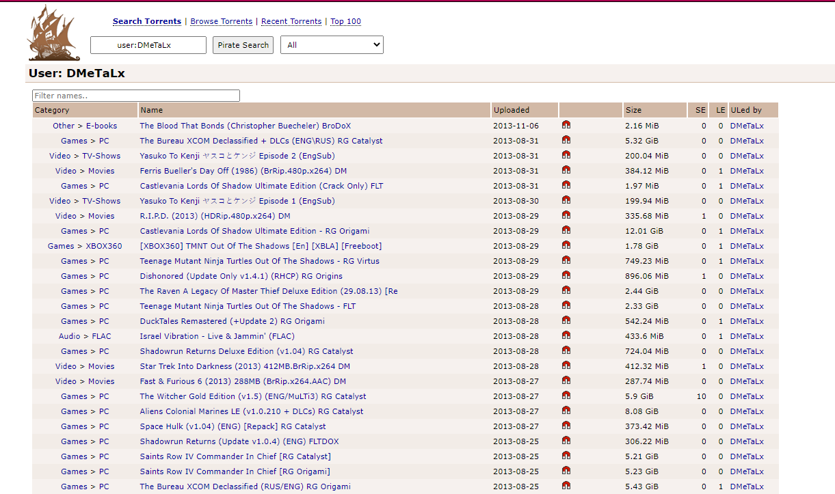
Task: Click magnet icon for Ferris Bueller's Day Off
Action: click(x=566, y=170)
